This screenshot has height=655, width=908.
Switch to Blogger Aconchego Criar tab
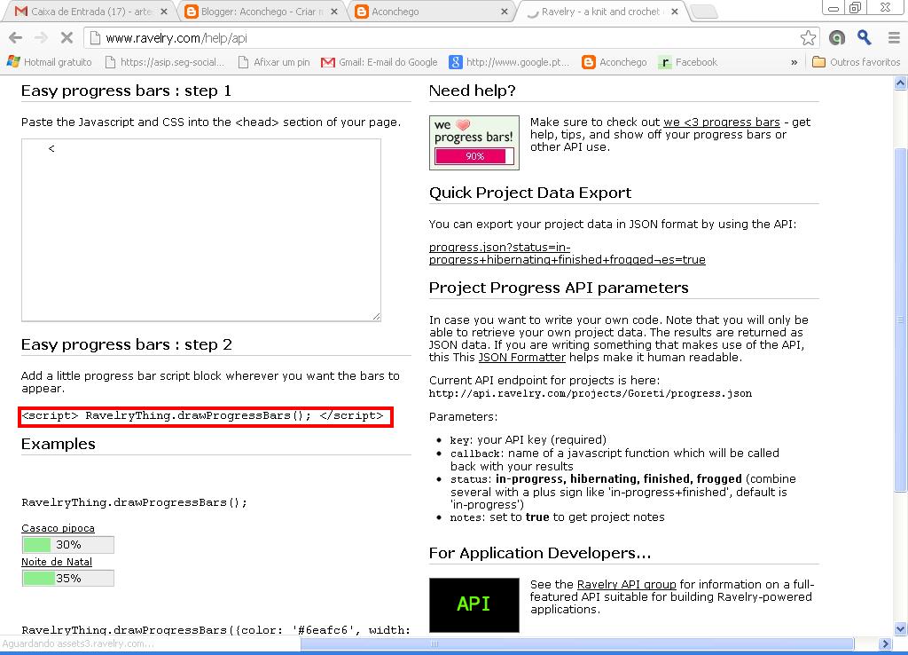point(259,12)
